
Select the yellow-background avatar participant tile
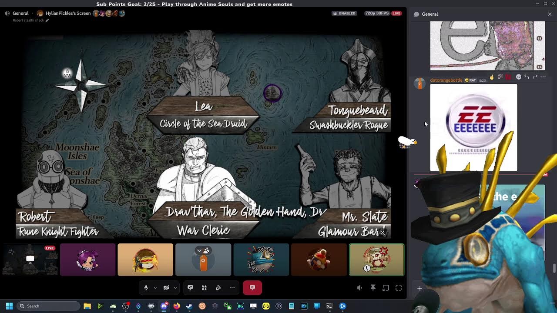click(145, 260)
